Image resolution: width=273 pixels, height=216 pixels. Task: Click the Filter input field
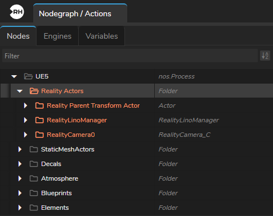130,56
